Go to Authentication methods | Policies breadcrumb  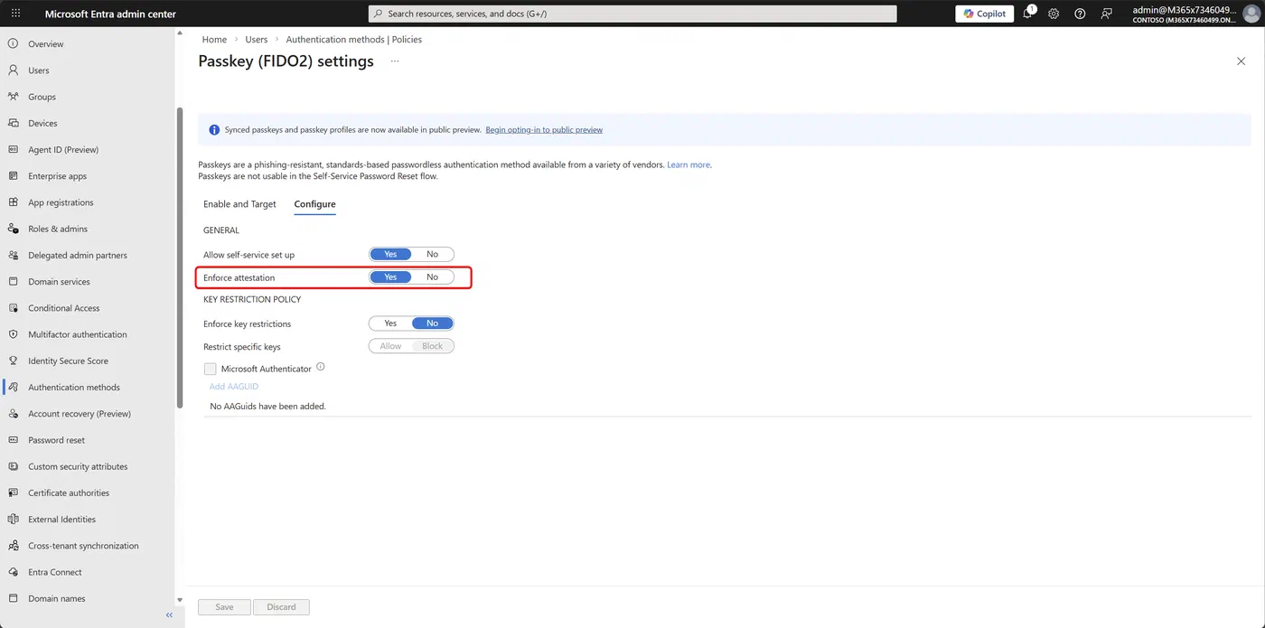tap(354, 40)
